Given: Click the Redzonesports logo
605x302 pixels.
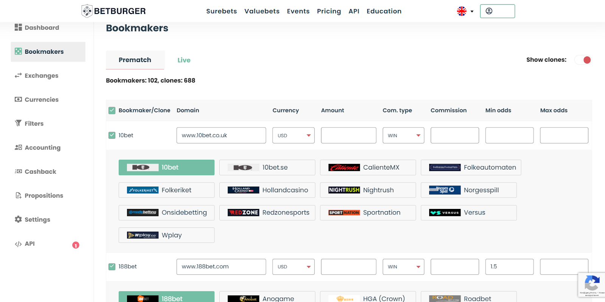Looking at the screenshot, I should [244, 212].
